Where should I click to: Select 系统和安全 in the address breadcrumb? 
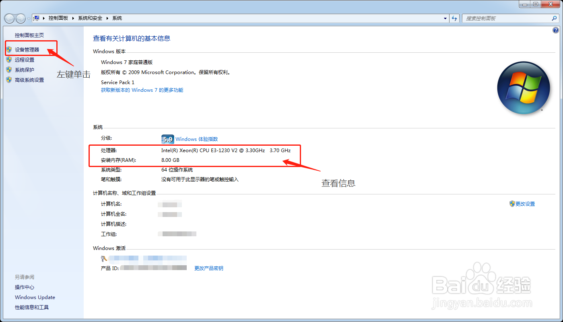(x=91, y=18)
